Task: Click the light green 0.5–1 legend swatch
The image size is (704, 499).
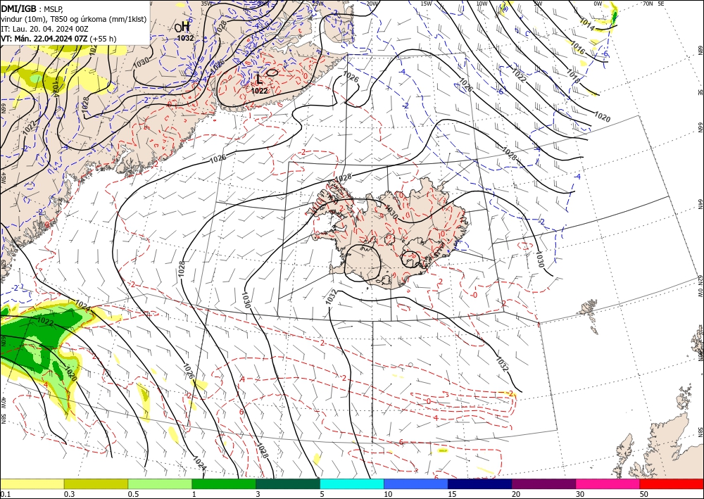Action: click(x=160, y=484)
